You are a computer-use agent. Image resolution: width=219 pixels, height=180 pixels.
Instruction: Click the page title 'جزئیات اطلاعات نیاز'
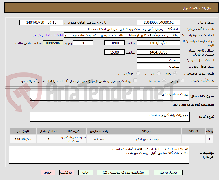[x=197, y=8]
